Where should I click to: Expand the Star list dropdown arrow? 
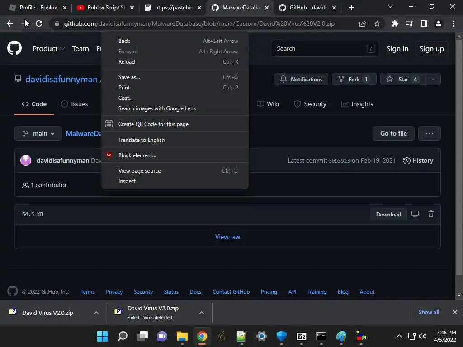[433, 79]
